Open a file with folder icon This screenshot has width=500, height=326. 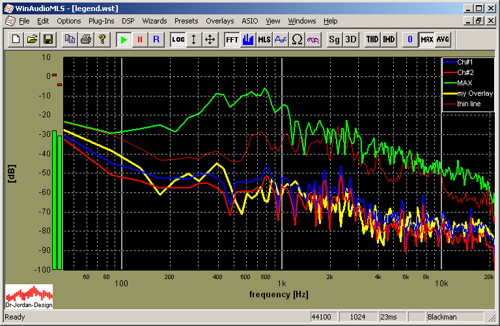click(32, 39)
